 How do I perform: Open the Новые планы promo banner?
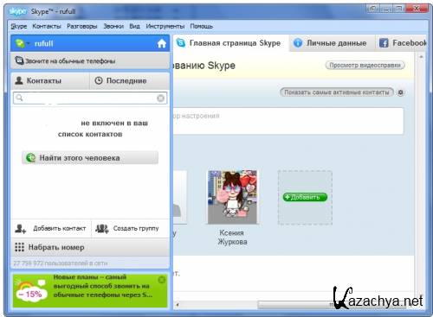click(90, 290)
